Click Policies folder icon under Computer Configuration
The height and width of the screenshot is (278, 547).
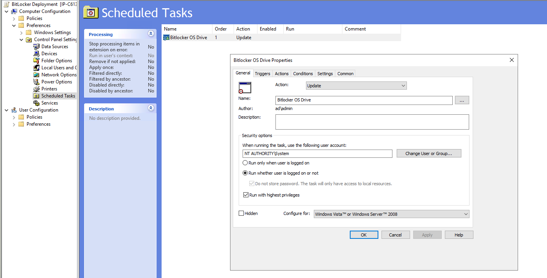pyautogui.click(x=22, y=18)
